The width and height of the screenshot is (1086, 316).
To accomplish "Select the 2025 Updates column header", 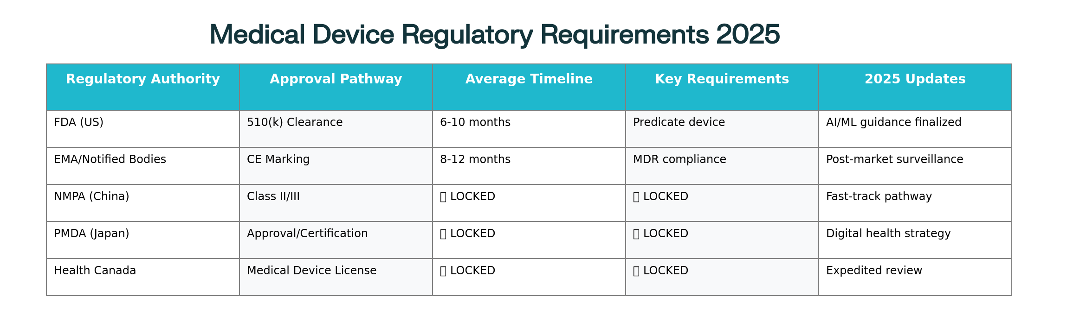I will 915,79.
